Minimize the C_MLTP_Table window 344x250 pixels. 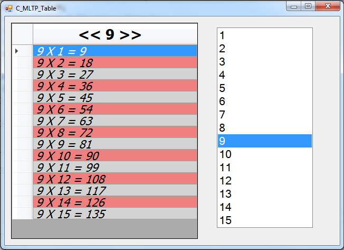(294, 6)
